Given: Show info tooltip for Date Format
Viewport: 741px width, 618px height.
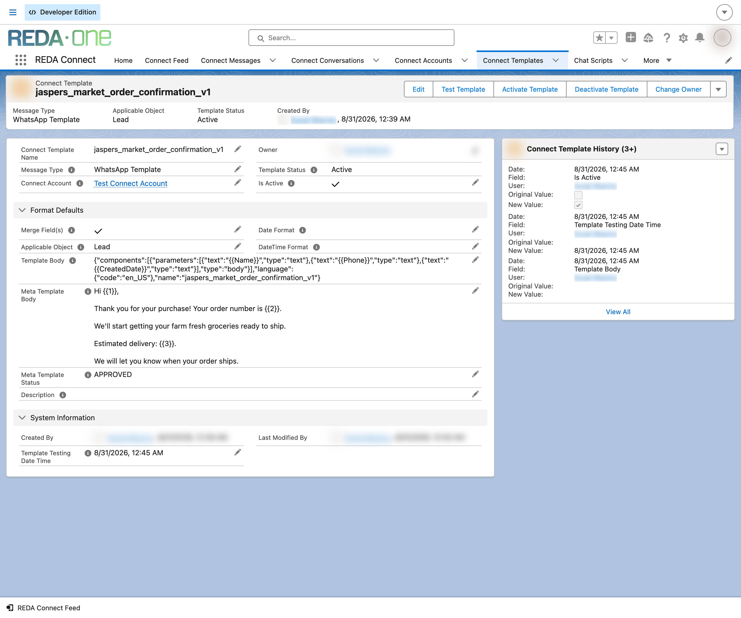Looking at the screenshot, I should [x=302, y=230].
